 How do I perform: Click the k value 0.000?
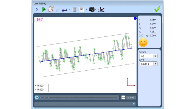point(152,27)
